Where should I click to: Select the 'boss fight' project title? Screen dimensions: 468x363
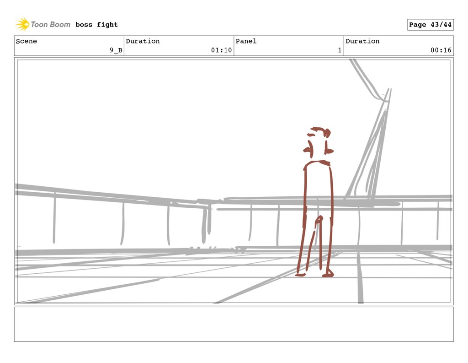point(96,25)
